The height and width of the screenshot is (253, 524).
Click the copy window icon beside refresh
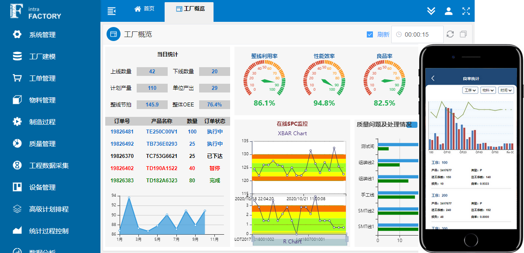coord(463,34)
